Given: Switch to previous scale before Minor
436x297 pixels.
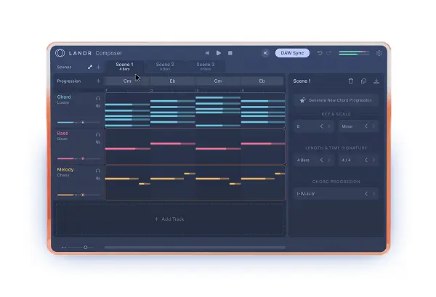Looking at the screenshot, I should 366,126.
